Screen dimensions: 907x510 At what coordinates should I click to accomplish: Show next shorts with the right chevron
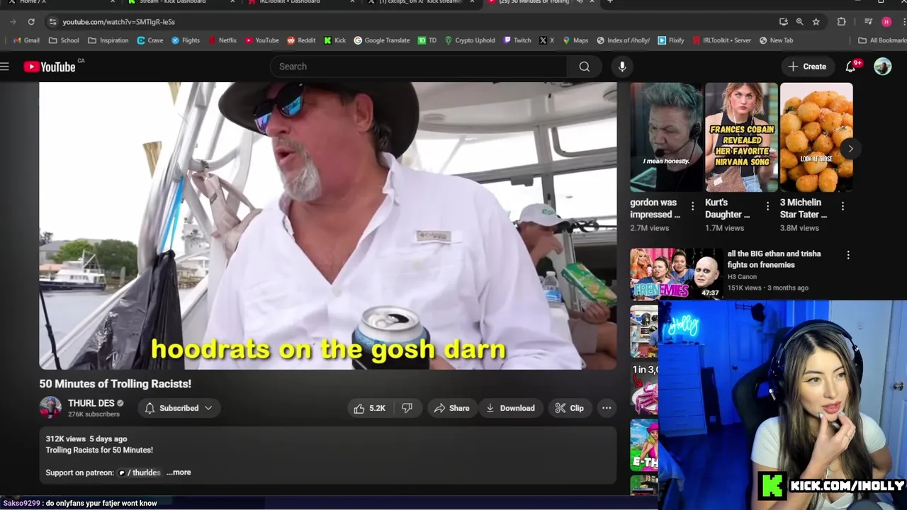[x=850, y=149]
